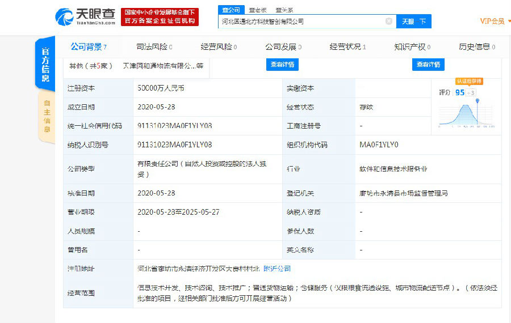Screen dimensions: 511x323
Task: Switch to 公司发展 tab
Action: coord(283,47)
